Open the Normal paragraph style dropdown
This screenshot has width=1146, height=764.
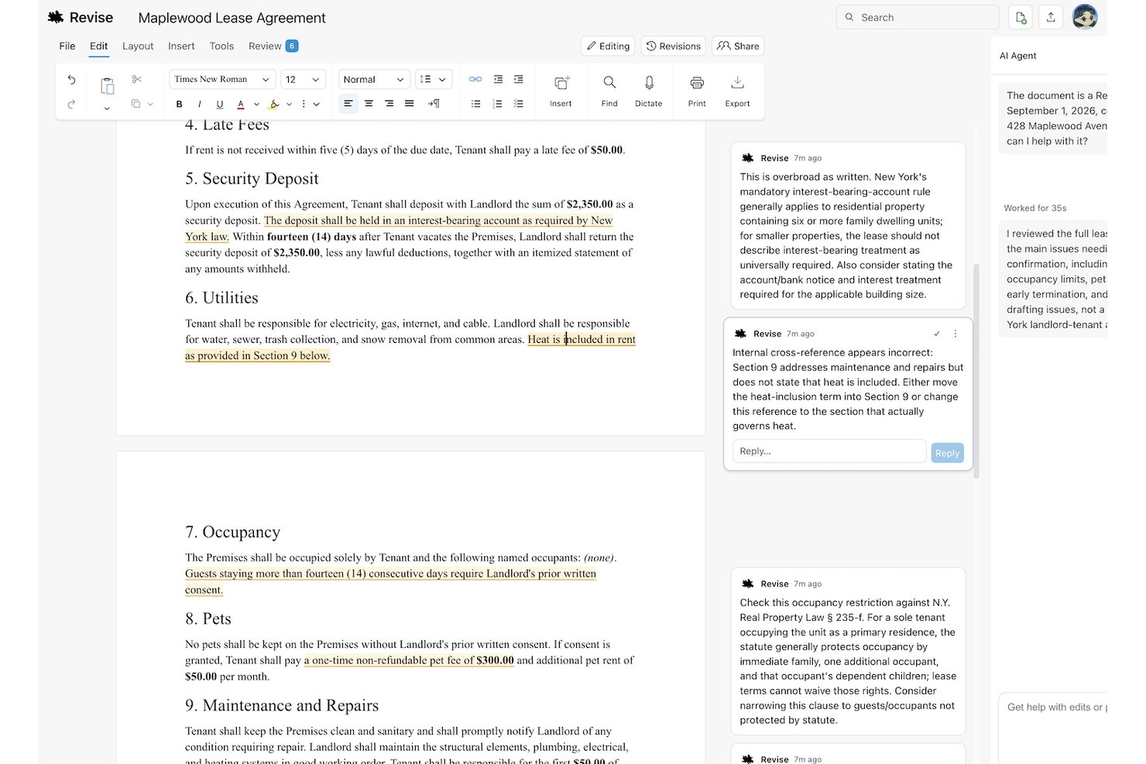[374, 80]
